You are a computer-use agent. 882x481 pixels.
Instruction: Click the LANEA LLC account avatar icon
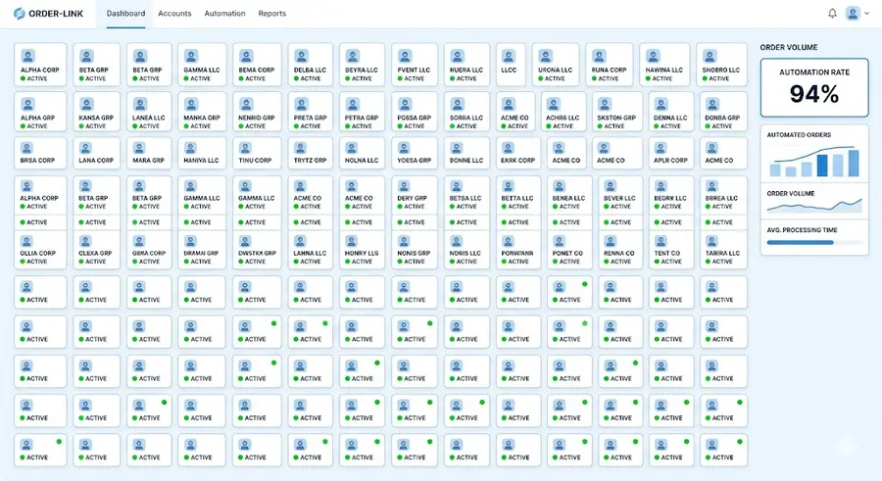click(x=139, y=104)
